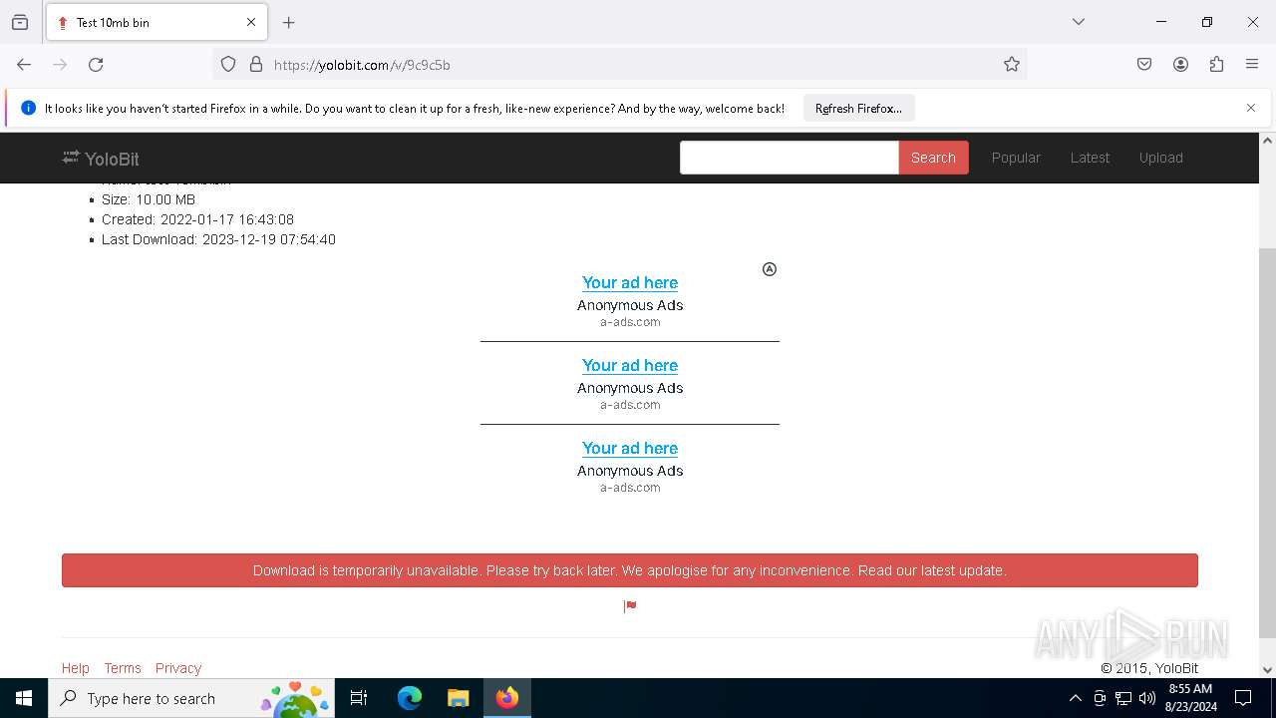Select the Last Download date text
Image resolution: width=1276 pixels, height=718 pixels.
[218, 239]
